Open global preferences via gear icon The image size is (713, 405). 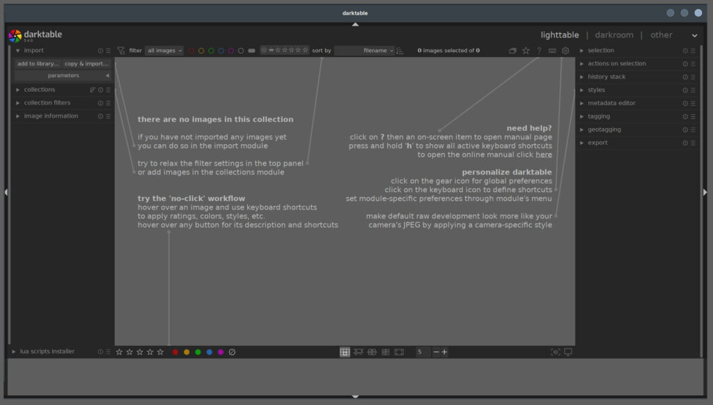tap(565, 51)
